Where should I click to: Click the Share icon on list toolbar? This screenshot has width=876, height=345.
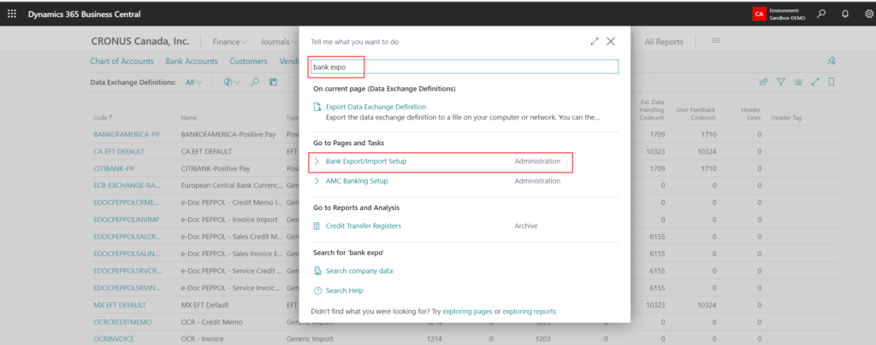[x=764, y=82]
